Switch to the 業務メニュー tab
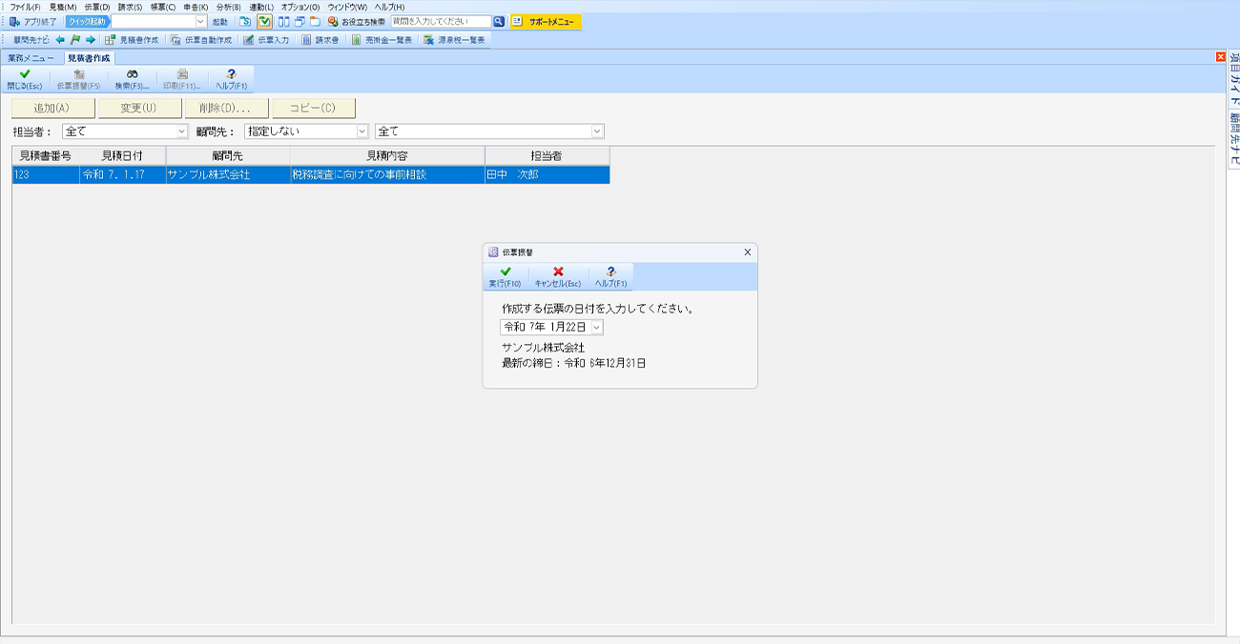This screenshot has width=1240, height=644. click(31, 58)
